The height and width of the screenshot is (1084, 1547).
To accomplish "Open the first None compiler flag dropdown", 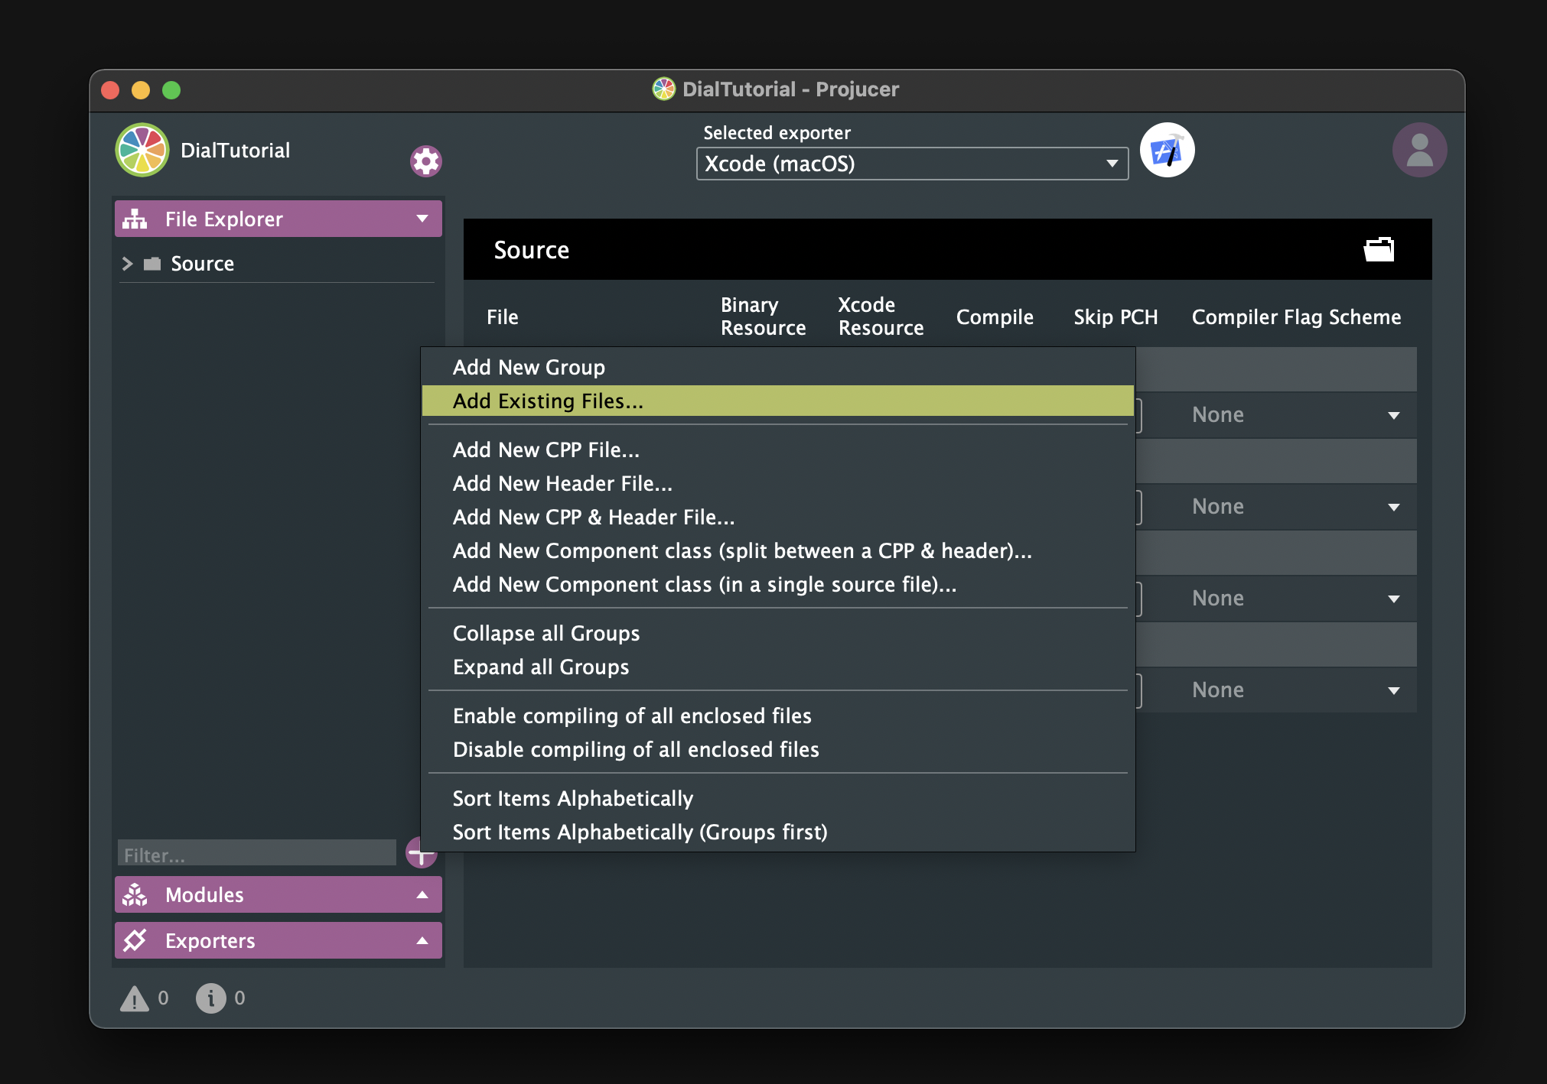I will click(x=1295, y=415).
